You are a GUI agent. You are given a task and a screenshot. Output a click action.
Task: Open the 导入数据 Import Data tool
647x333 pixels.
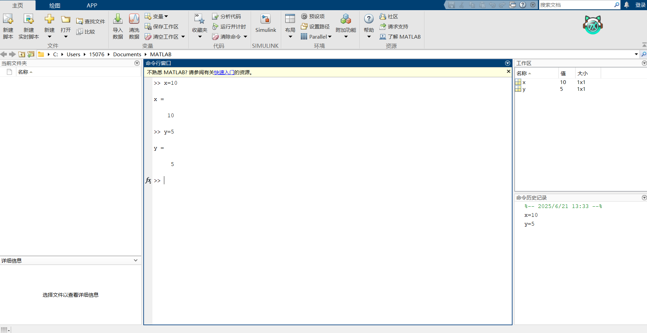coord(118,19)
